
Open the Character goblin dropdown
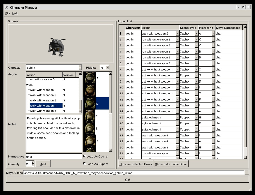pyautogui.click(x=80, y=68)
